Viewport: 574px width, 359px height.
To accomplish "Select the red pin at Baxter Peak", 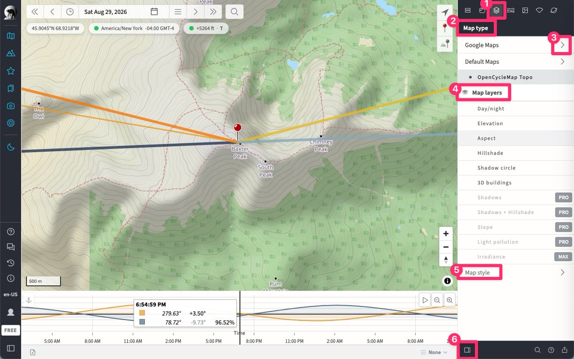I will point(237,128).
